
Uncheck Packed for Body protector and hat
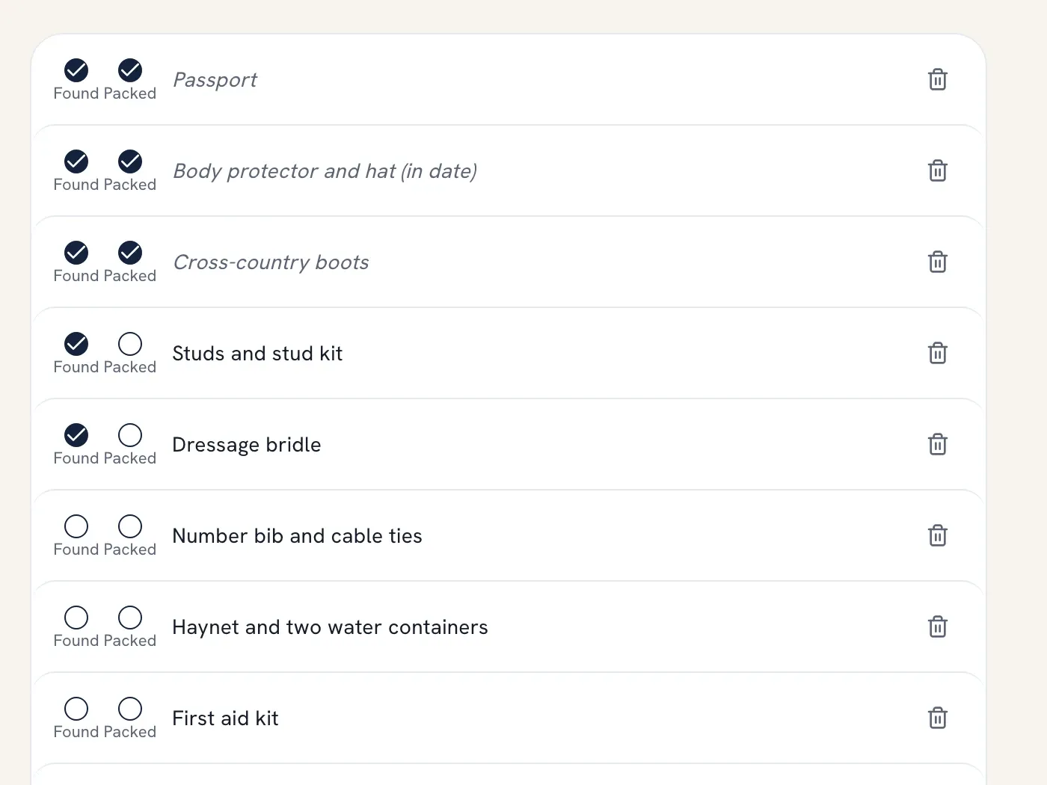(130, 161)
